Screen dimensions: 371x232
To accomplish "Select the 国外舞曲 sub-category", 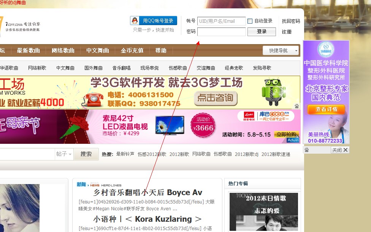I will pos(94,68).
